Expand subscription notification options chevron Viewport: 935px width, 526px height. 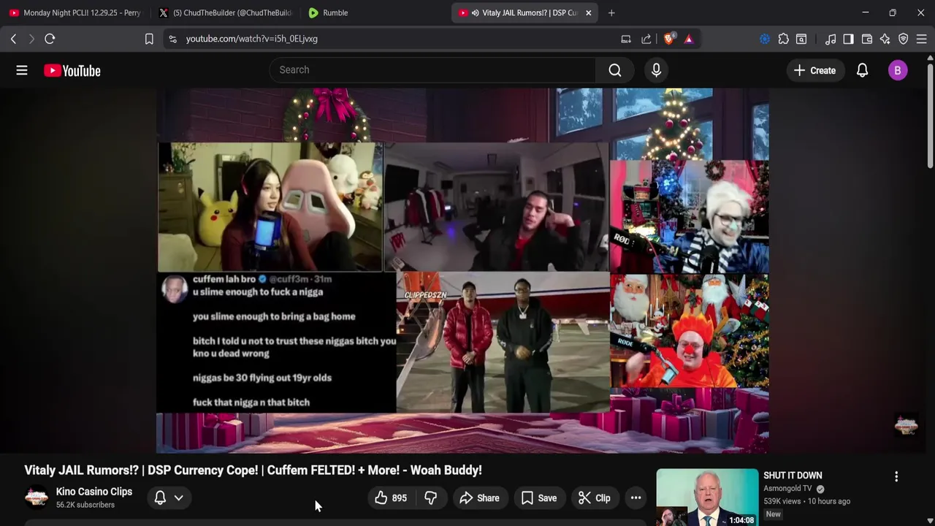[x=178, y=498]
